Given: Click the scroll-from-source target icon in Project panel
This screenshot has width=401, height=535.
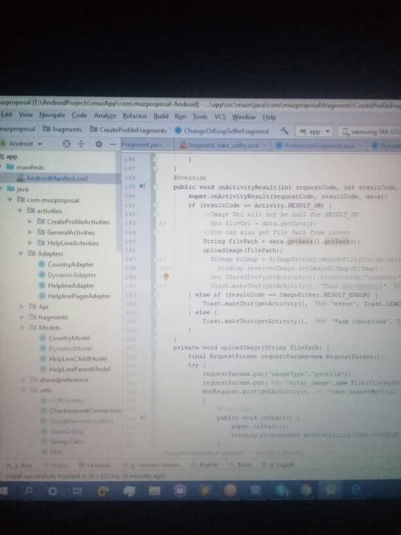Looking at the screenshot, I should point(64,144).
